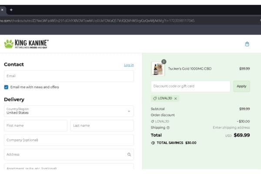This screenshot has width=261, height=174.
Task: Focus the Last name field
Action: [x=102, y=126]
